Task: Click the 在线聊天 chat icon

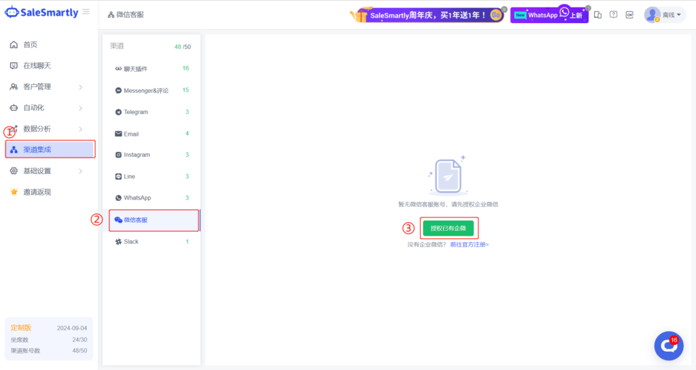Action: (x=14, y=66)
